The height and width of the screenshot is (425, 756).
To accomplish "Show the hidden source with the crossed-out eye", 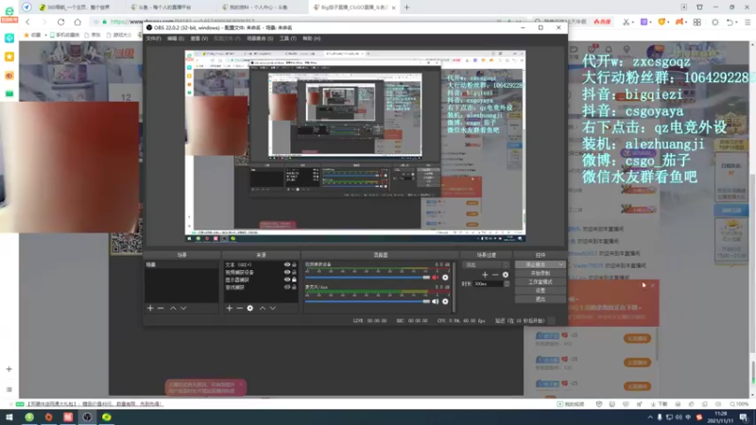I will click(x=287, y=287).
